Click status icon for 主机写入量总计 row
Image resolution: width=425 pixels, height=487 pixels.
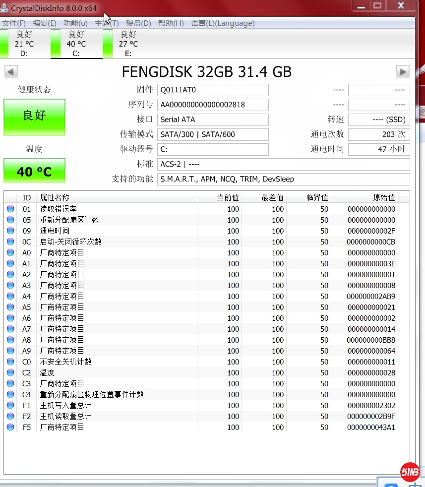(10, 406)
